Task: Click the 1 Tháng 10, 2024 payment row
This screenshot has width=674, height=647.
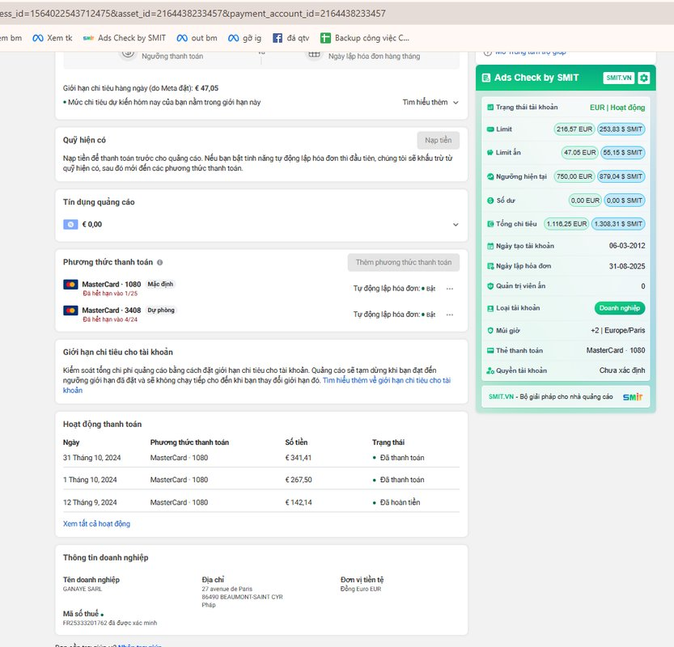Action: click(x=261, y=480)
